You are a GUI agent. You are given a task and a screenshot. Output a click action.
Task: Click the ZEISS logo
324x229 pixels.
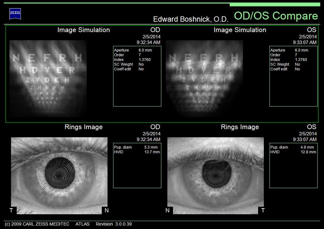15,14
